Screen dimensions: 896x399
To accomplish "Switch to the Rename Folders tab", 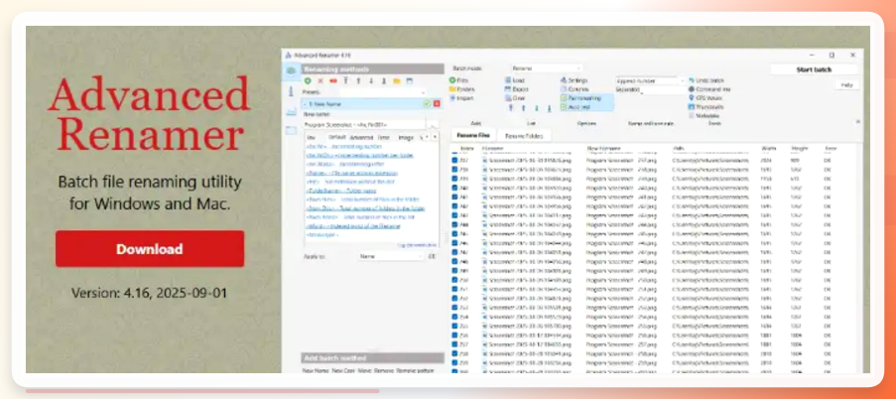I will point(525,135).
